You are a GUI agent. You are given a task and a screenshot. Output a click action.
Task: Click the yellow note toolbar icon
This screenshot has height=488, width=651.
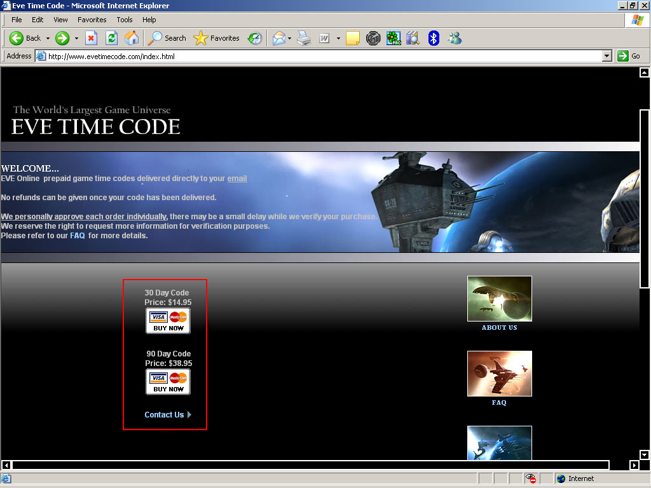(x=352, y=38)
